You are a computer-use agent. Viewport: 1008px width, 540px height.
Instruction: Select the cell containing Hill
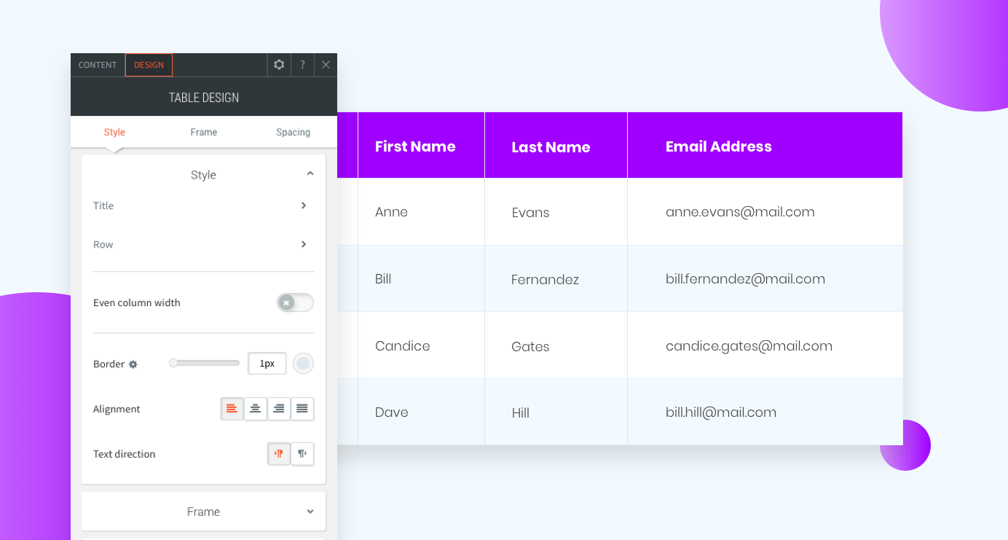pos(556,412)
